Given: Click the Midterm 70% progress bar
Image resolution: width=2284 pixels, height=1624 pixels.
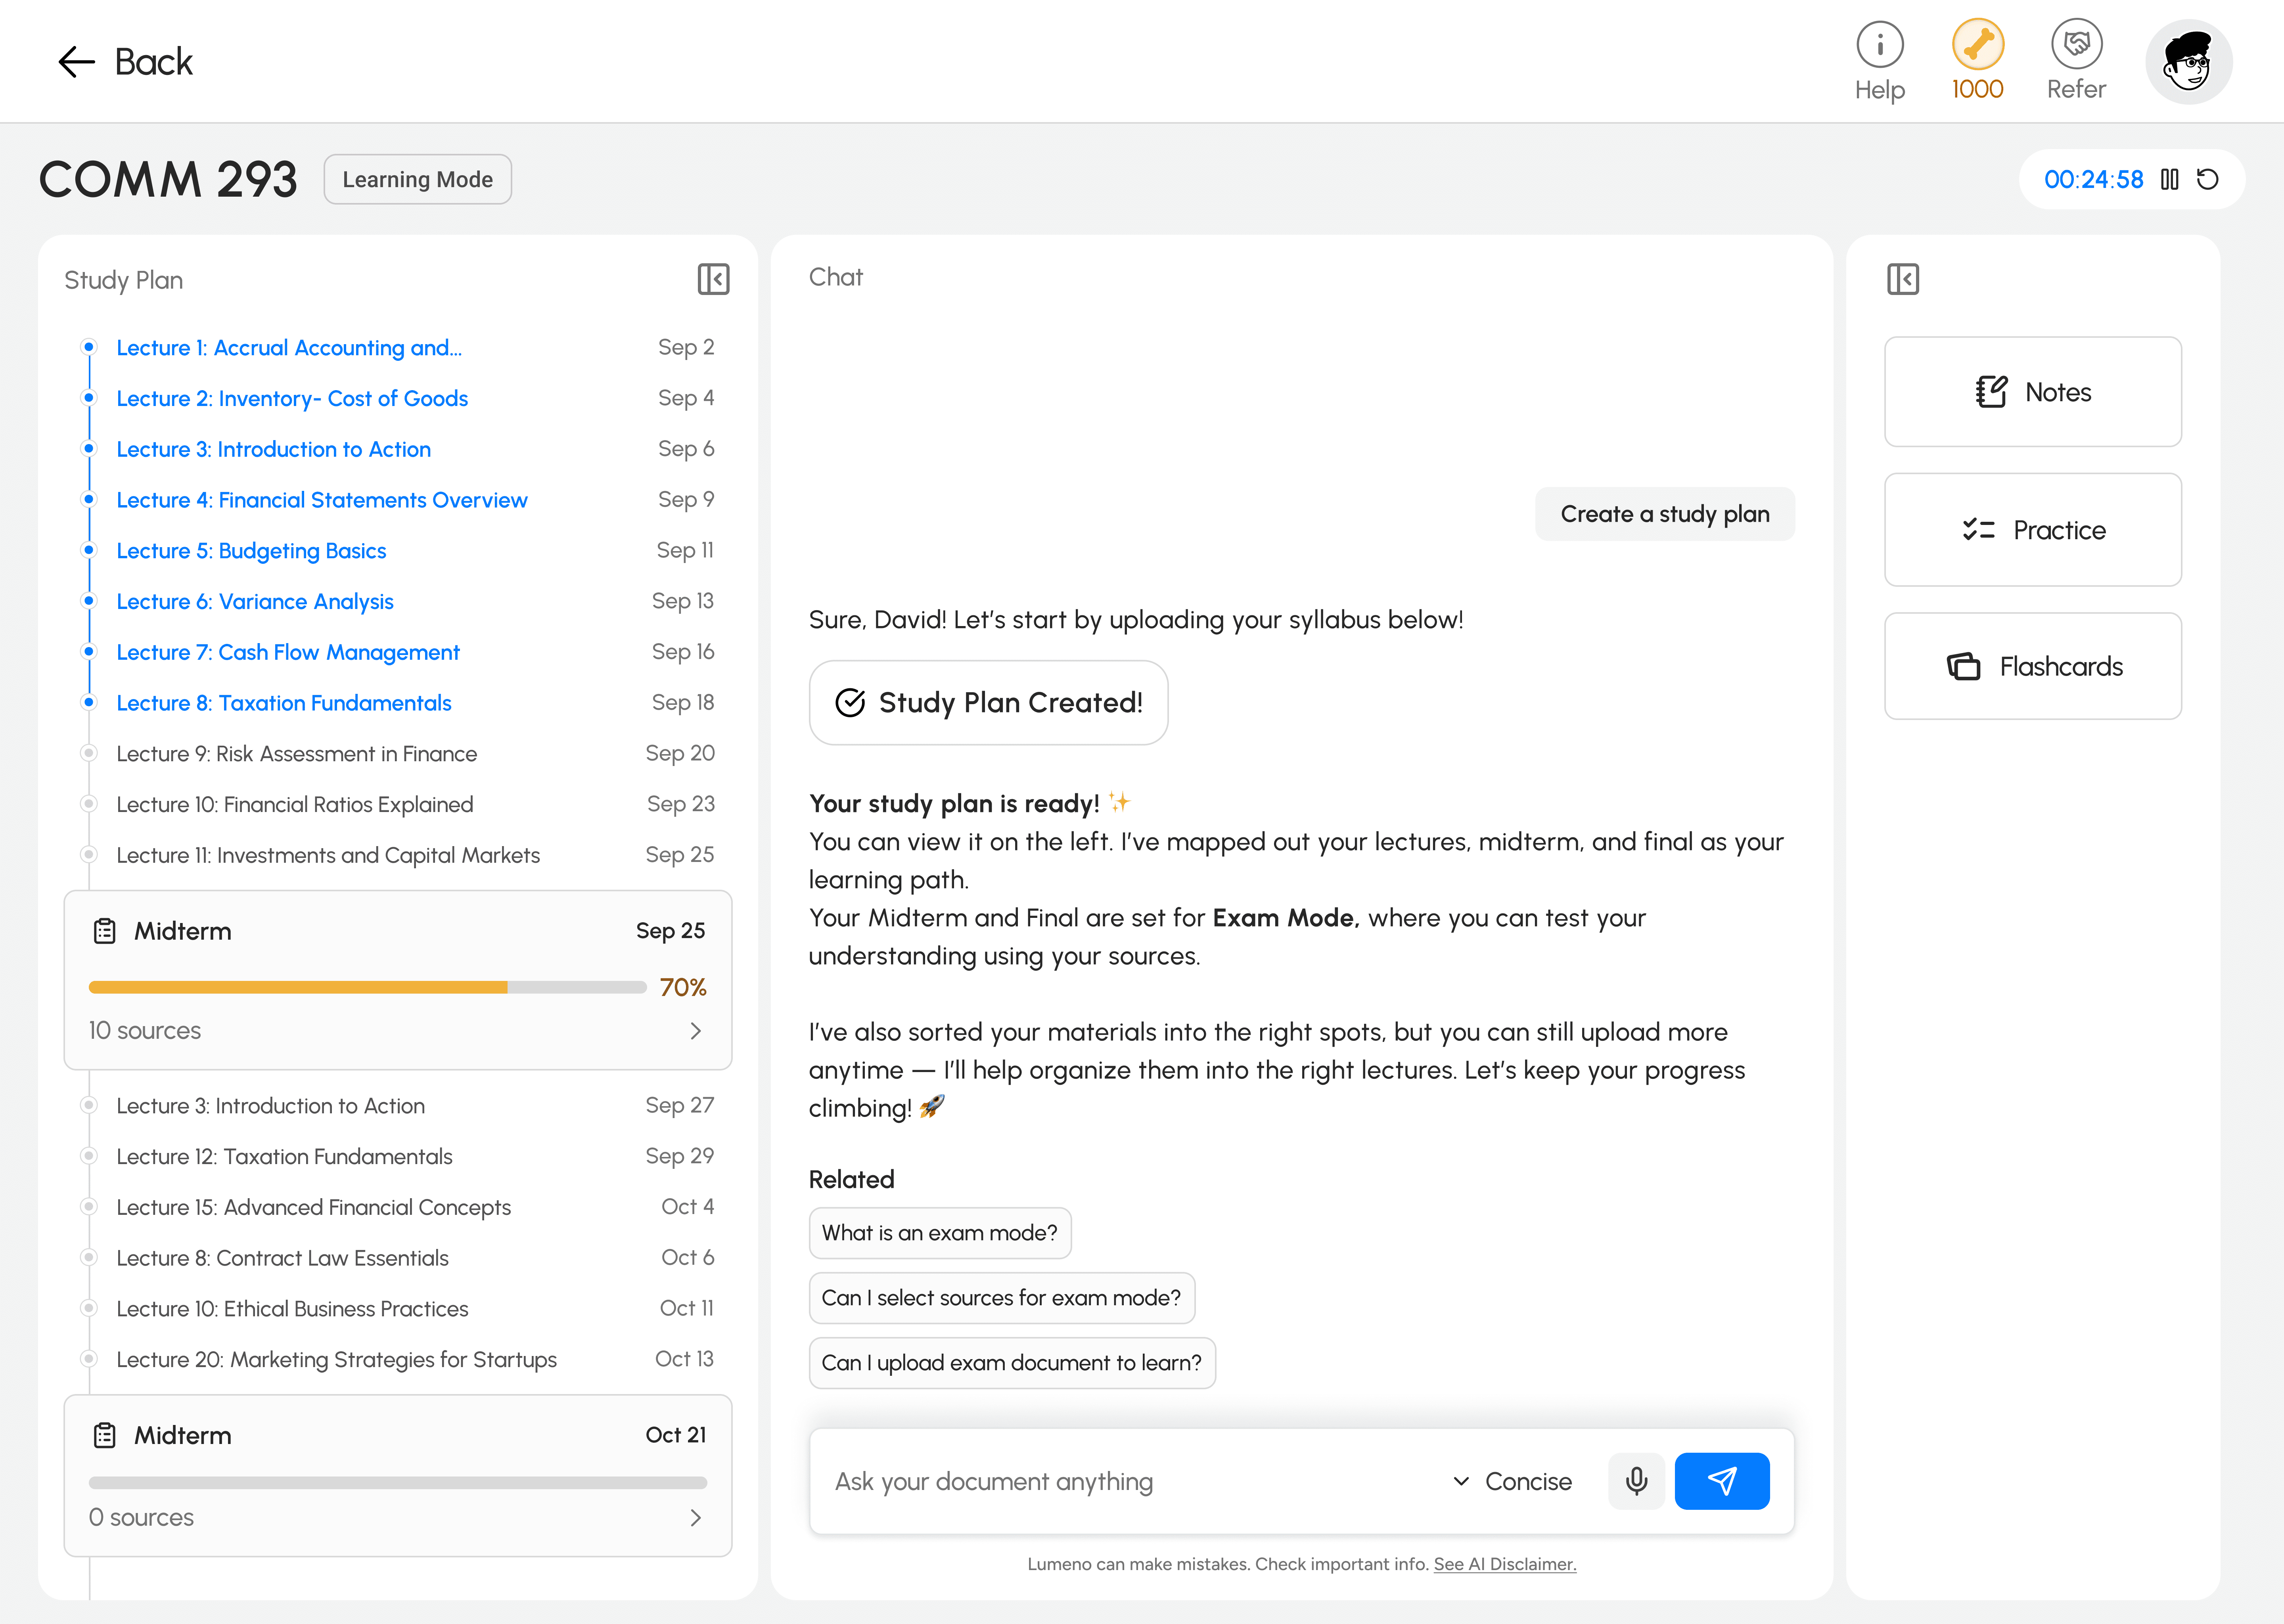Looking at the screenshot, I should point(367,987).
